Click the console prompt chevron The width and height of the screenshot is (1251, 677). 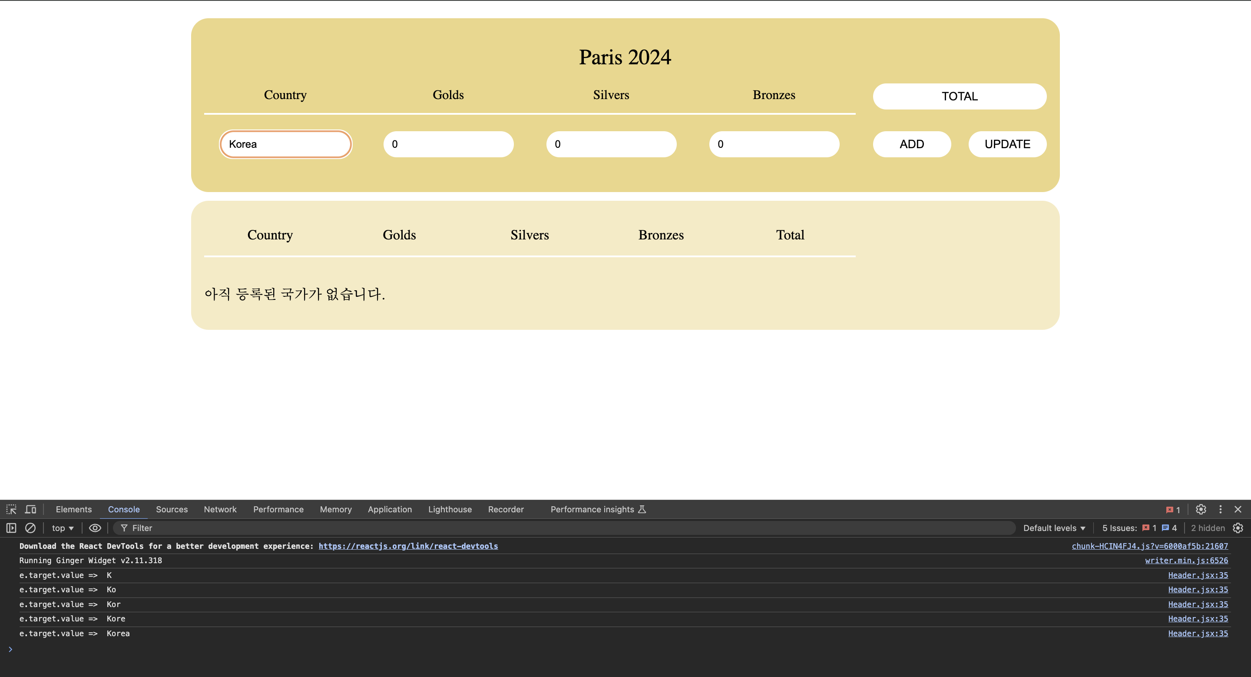click(x=10, y=649)
